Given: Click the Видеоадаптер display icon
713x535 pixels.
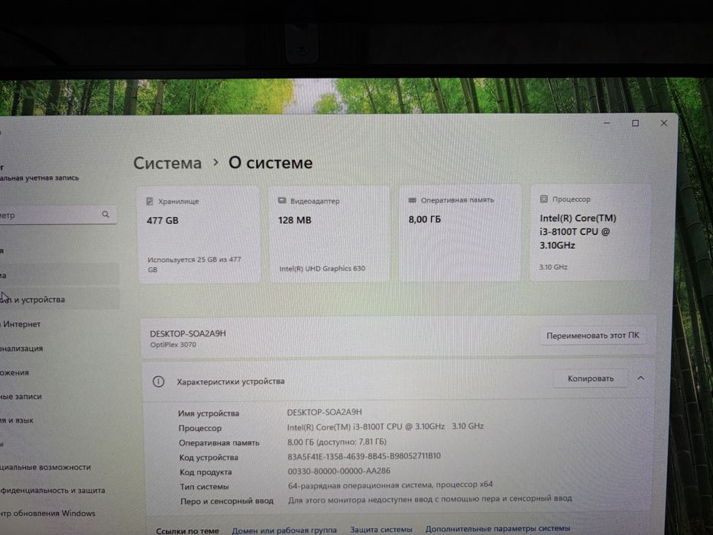Looking at the screenshot, I should tap(282, 200).
